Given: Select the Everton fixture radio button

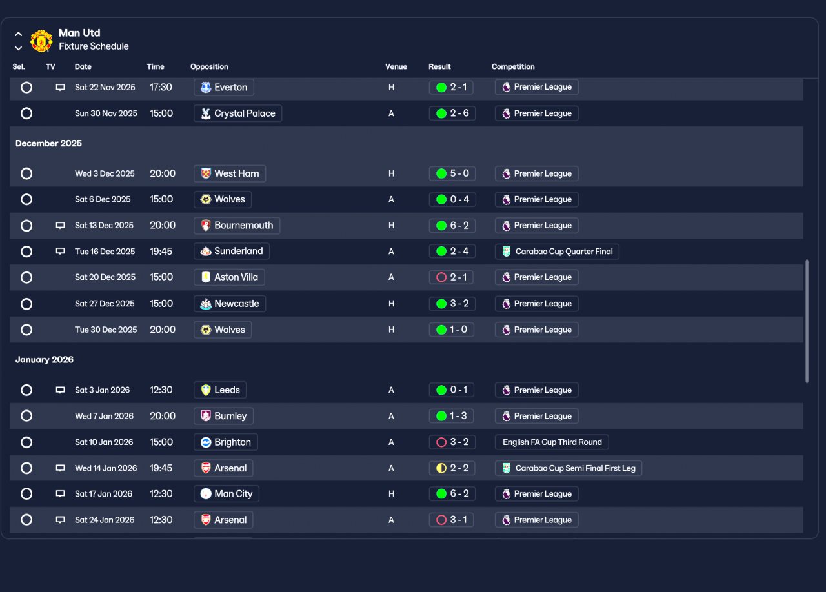Looking at the screenshot, I should (x=26, y=87).
